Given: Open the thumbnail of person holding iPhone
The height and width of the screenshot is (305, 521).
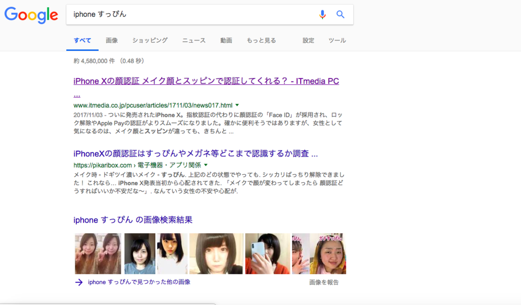Looking at the screenshot, I should 268,254.
